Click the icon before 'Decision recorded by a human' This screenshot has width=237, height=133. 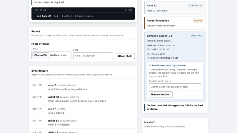150,65
